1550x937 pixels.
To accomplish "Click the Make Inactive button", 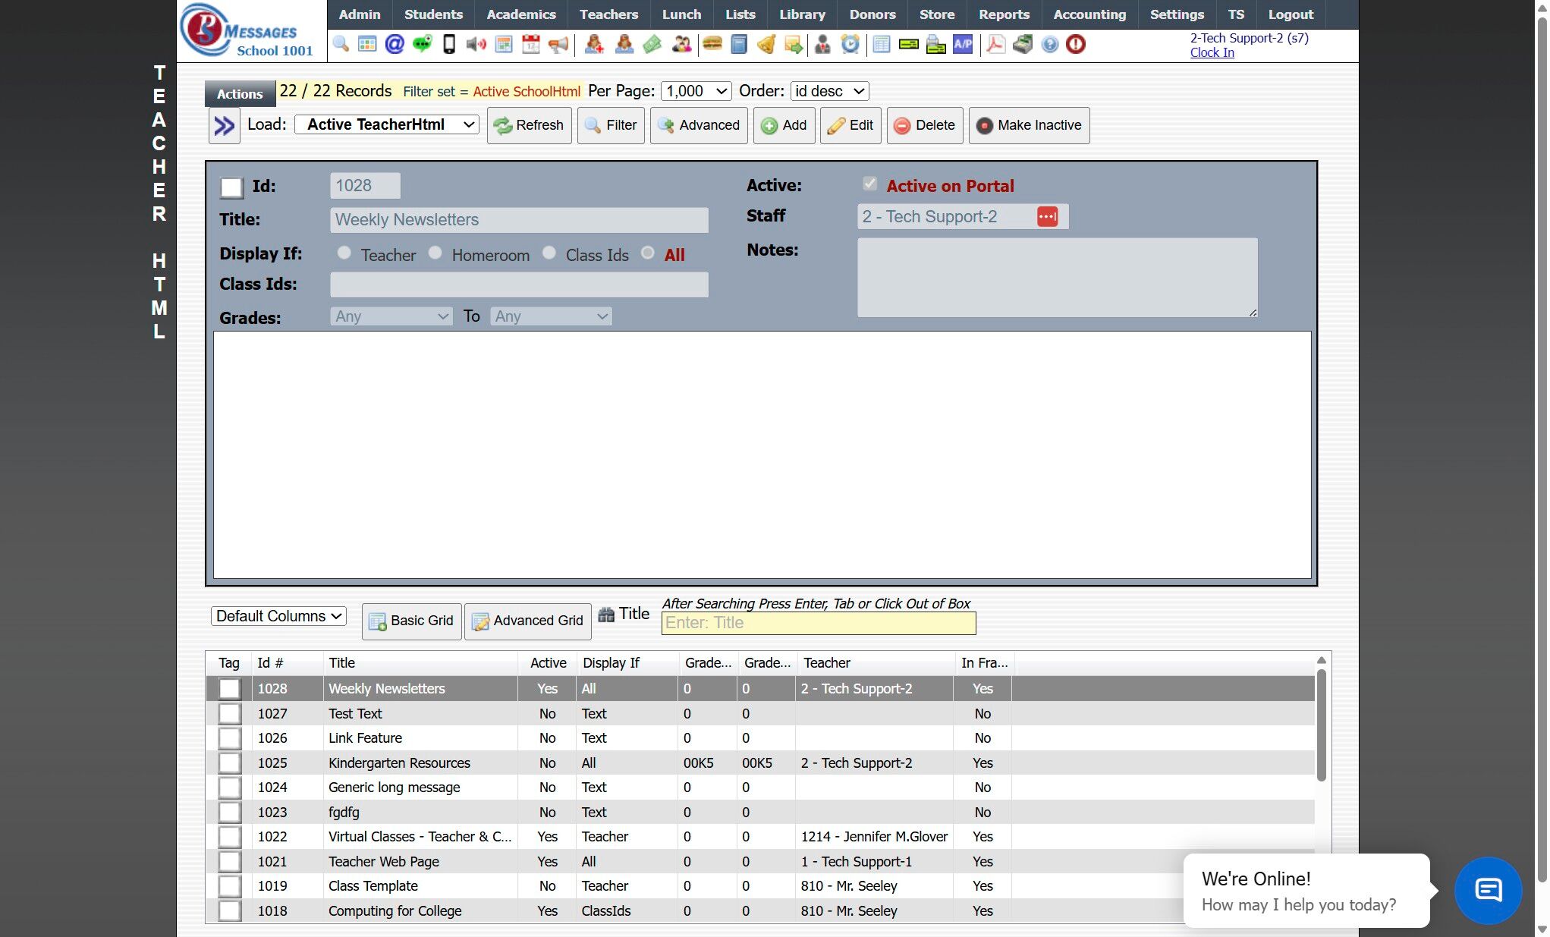I will coord(1029,125).
